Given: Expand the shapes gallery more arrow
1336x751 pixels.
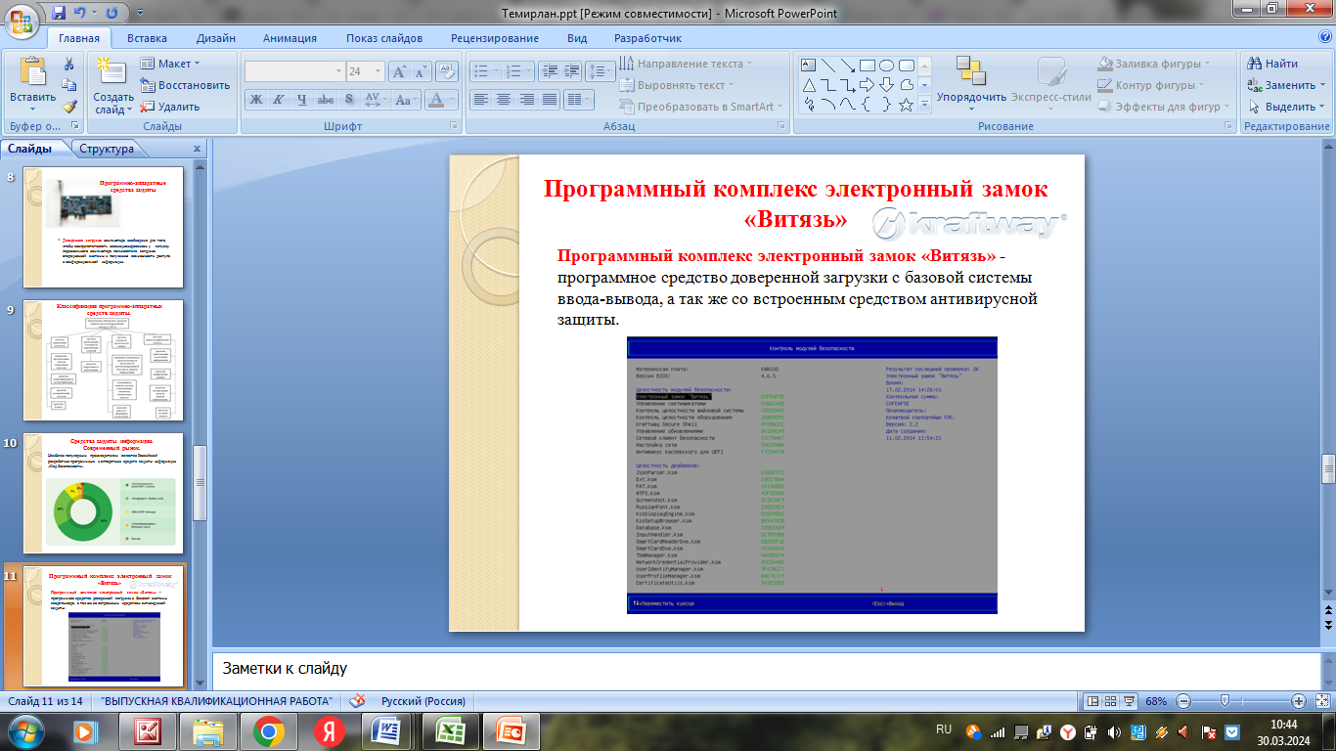Looking at the screenshot, I should (924, 105).
